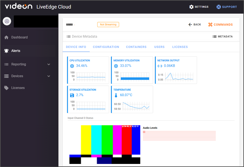
Task: Expand the Reporting menu chevron
Action: [x=49, y=64]
